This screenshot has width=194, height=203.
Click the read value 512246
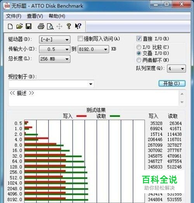(174, 167)
